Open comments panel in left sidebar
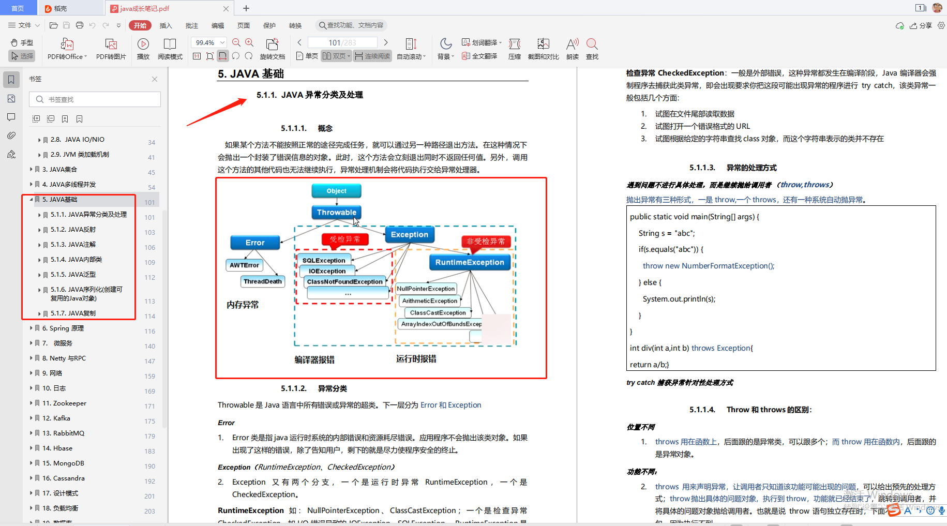 (11, 117)
